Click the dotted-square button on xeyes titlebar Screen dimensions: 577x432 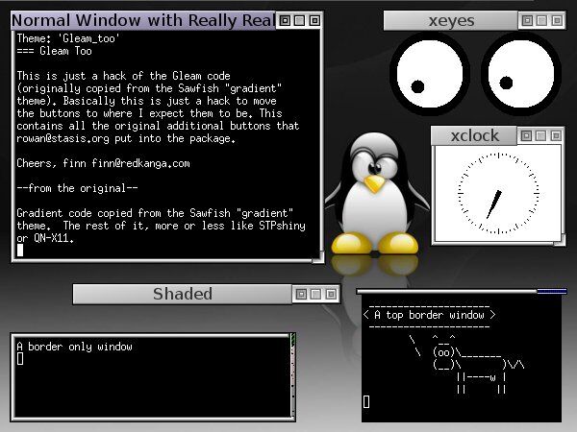point(527,20)
